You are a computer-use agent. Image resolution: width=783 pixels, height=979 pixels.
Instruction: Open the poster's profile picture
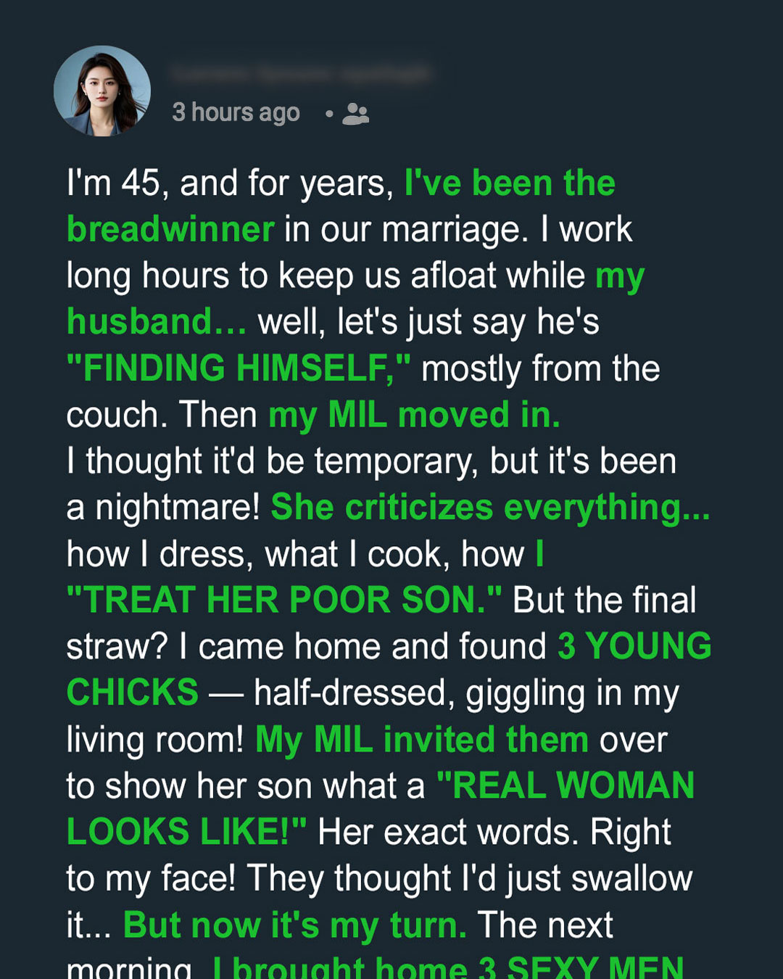click(x=102, y=91)
